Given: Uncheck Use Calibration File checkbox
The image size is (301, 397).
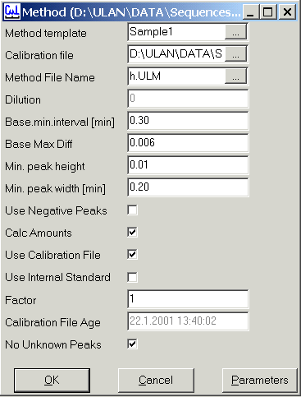Looking at the screenshot, I should (x=133, y=255).
